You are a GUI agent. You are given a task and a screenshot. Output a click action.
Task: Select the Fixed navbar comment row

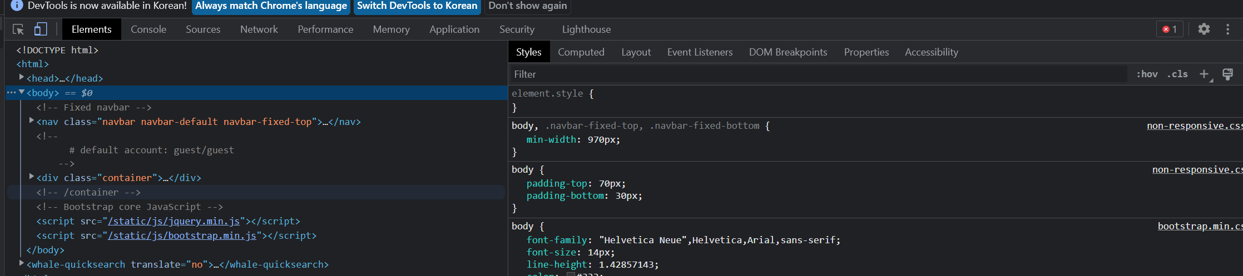pyautogui.click(x=94, y=107)
